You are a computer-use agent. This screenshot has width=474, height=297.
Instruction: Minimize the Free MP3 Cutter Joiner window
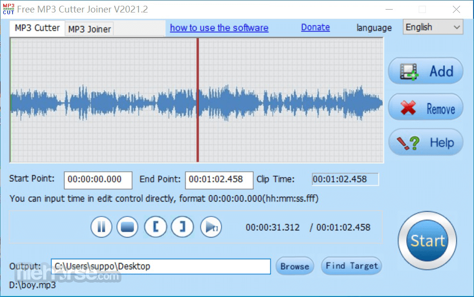coord(389,10)
